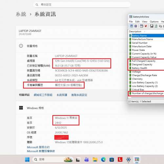Image resolution: width=164 pixels, height=164 pixels.
Task: Select Designed Capacity row
Action: coord(146,65)
